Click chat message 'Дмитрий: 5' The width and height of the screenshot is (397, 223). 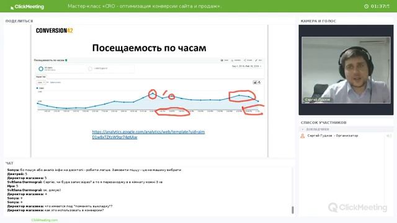(17, 174)
